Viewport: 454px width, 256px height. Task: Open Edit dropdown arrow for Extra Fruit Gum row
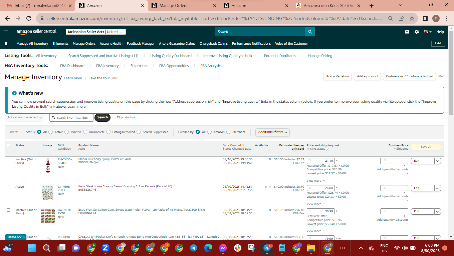tap(437, 211)
